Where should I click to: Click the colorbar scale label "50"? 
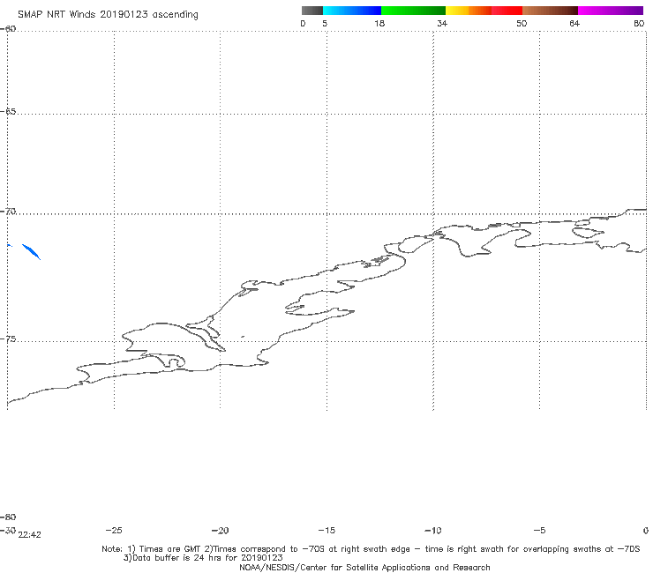(x=522, y=23)
